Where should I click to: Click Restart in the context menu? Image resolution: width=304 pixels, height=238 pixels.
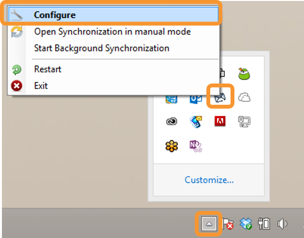47,69
